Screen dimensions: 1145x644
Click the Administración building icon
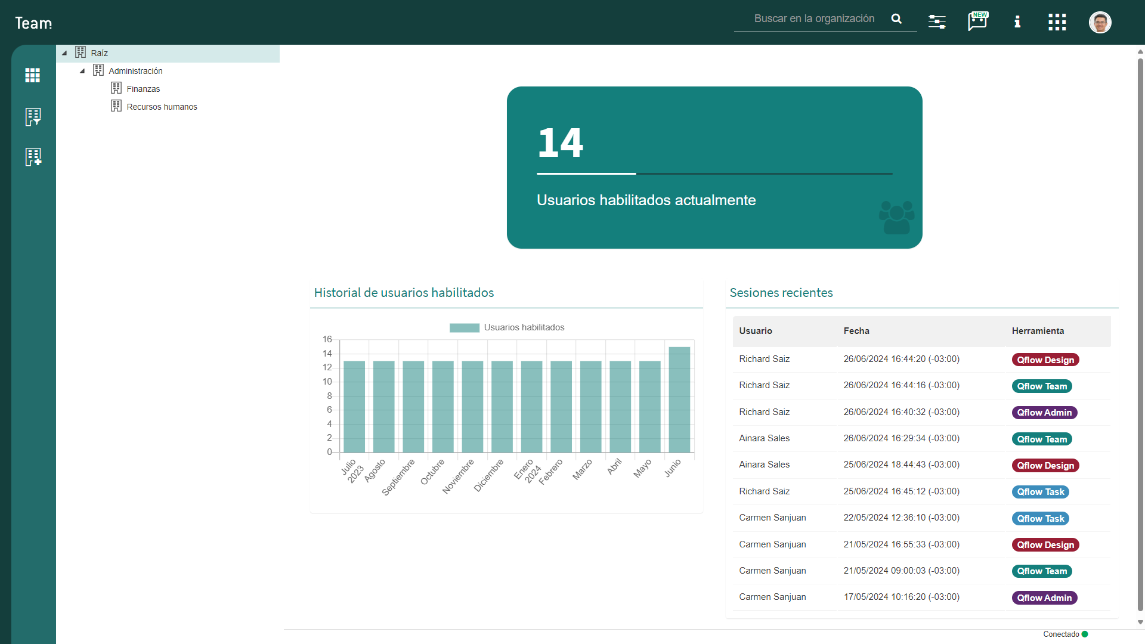(x=98, y=70)
